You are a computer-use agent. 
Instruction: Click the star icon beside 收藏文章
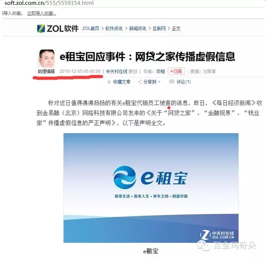coord(109,82)
